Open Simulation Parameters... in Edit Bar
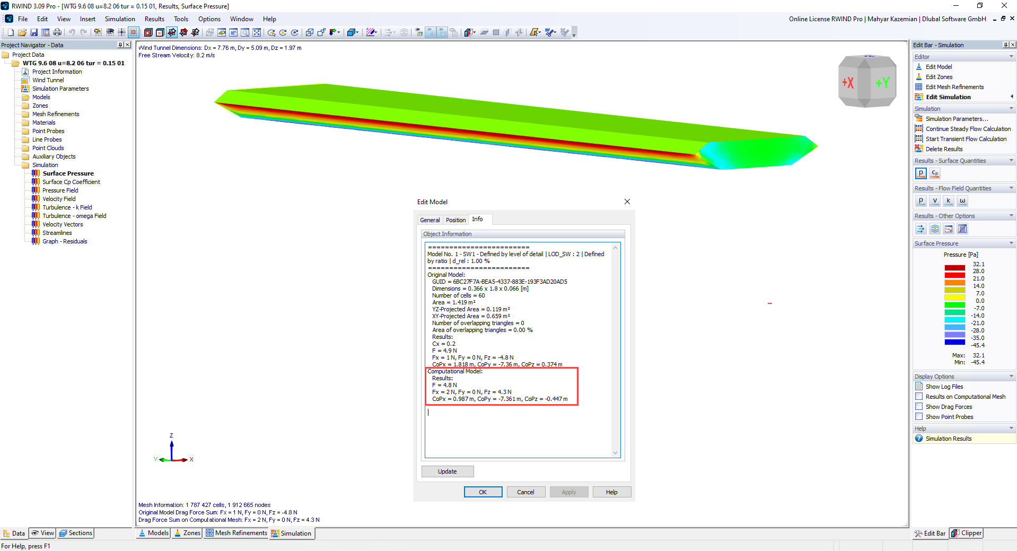 click(957, 119)
